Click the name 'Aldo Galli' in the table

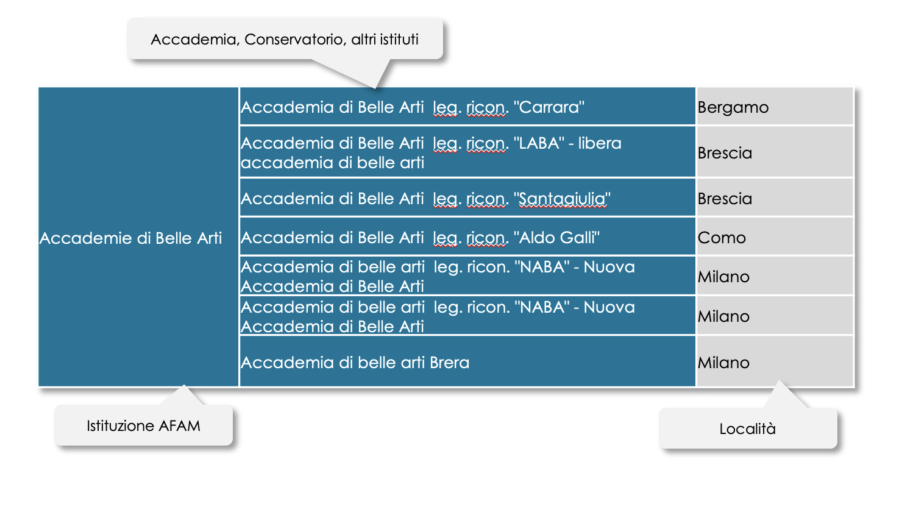tap(558, 237)
